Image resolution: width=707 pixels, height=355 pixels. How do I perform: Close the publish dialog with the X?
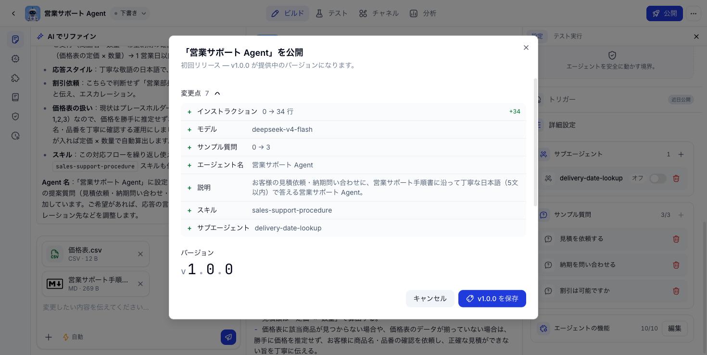pos(526,48)
